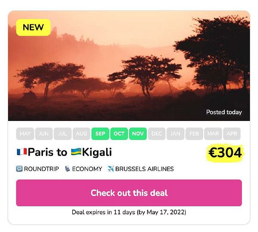
Task: Click the roundtrip arrows icon
Action: pos(19,169)
